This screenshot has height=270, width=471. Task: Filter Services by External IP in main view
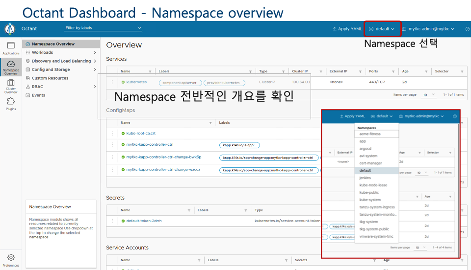click(360, 71)
